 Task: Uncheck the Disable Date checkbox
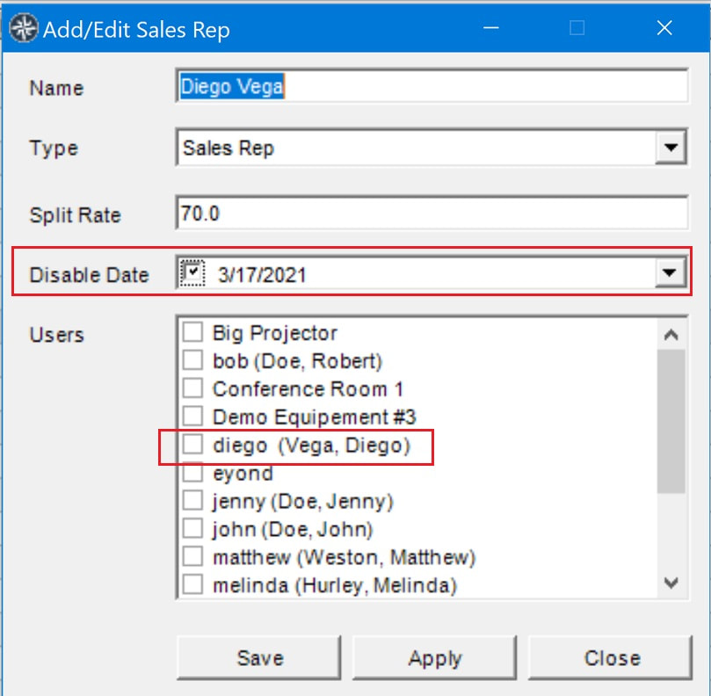192,272
